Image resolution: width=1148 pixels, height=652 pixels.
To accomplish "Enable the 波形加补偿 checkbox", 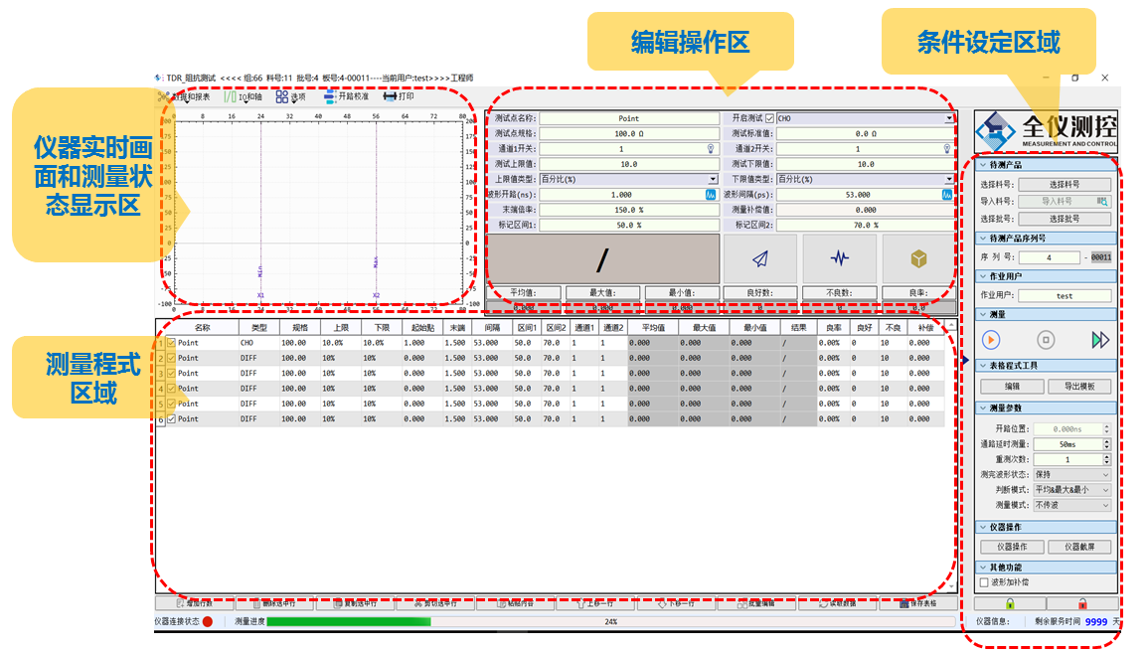I will 985,582.
